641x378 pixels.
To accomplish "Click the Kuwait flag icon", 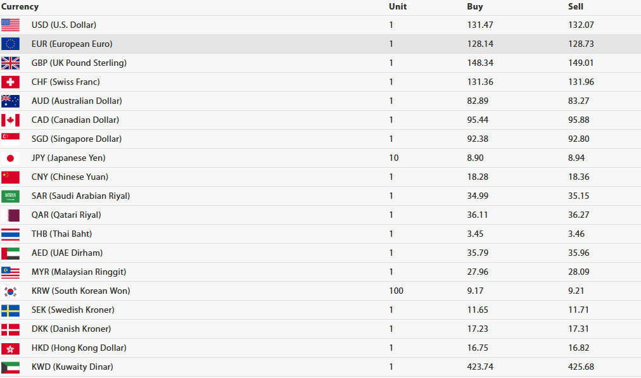I will point(10,367).
